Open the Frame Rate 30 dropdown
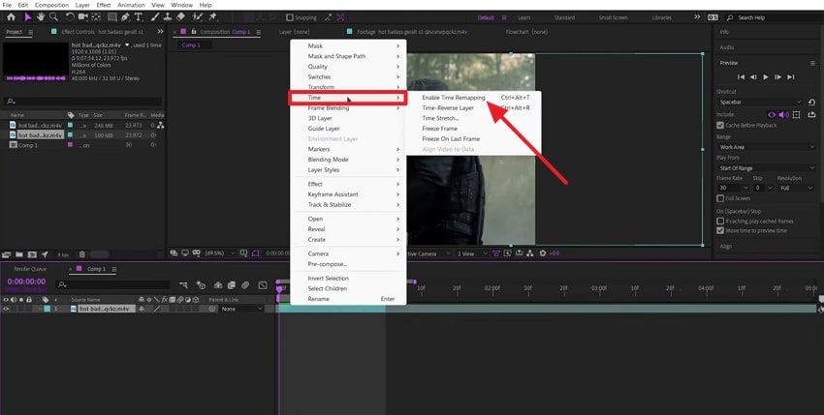 tap(732, 188)
